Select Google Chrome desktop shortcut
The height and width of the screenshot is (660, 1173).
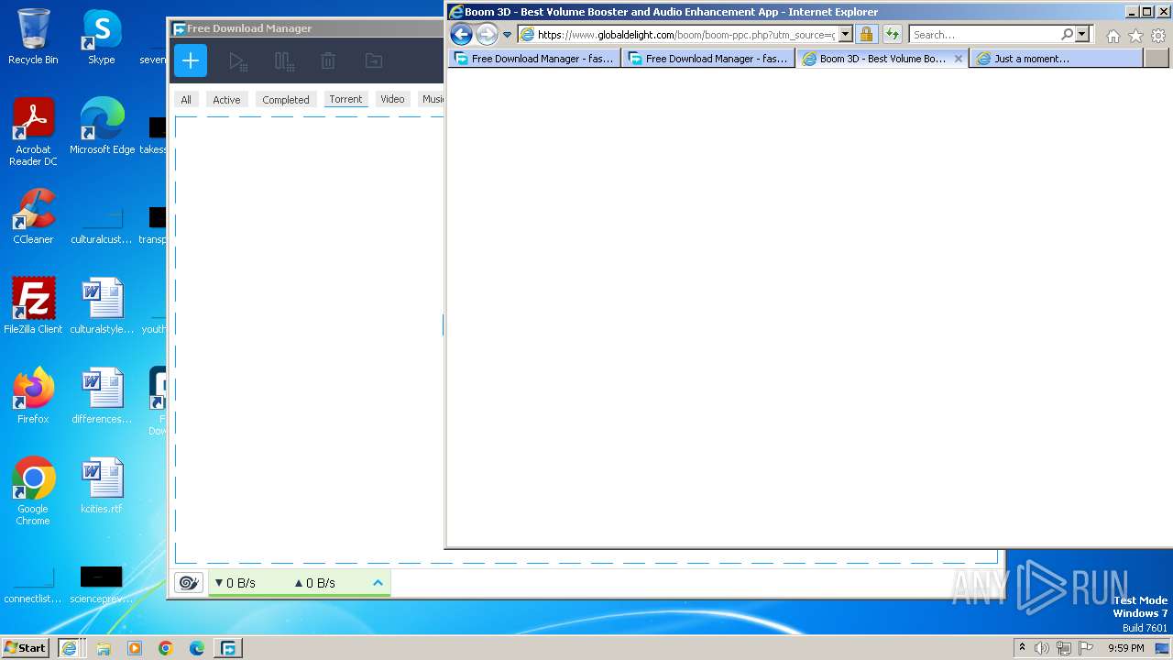pyautogui.click(x=33, y=492)
